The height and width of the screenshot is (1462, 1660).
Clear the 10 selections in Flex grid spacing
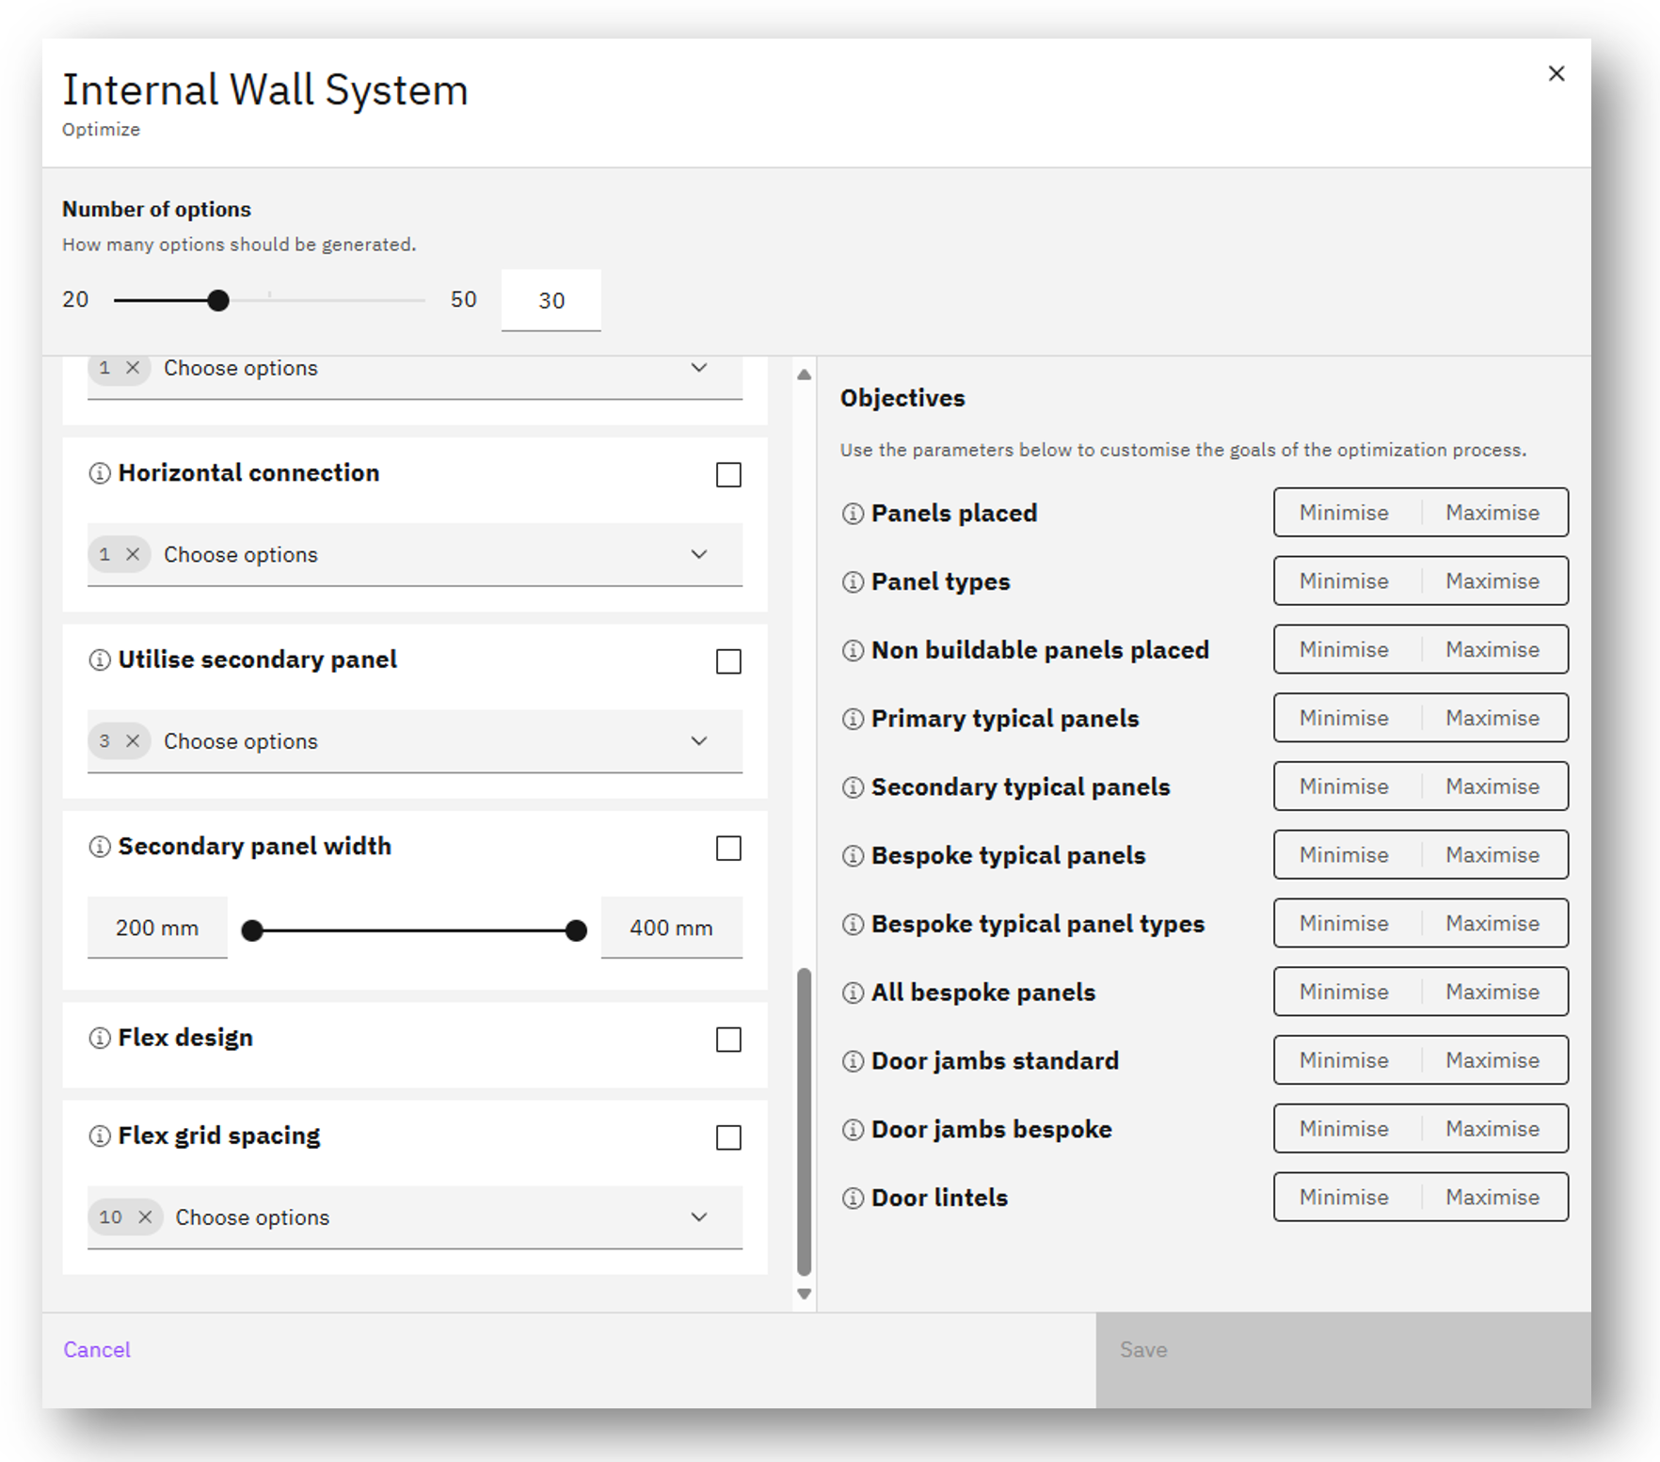click(x=145, y=1217)
